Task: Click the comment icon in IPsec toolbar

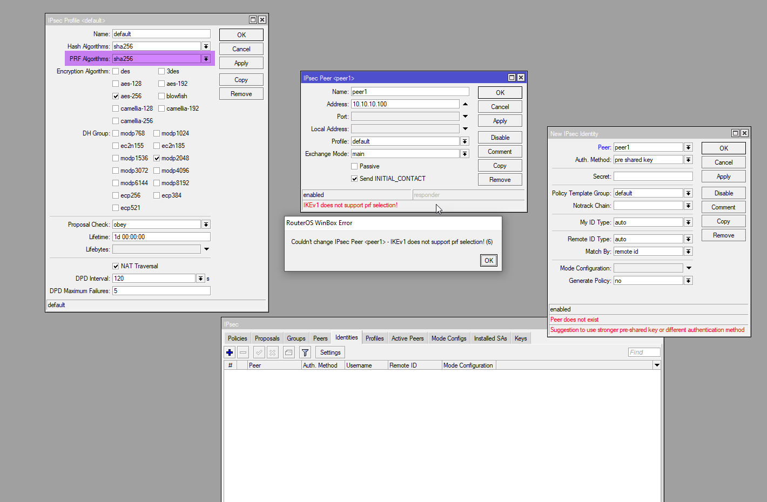Action: tap(289, 352)
